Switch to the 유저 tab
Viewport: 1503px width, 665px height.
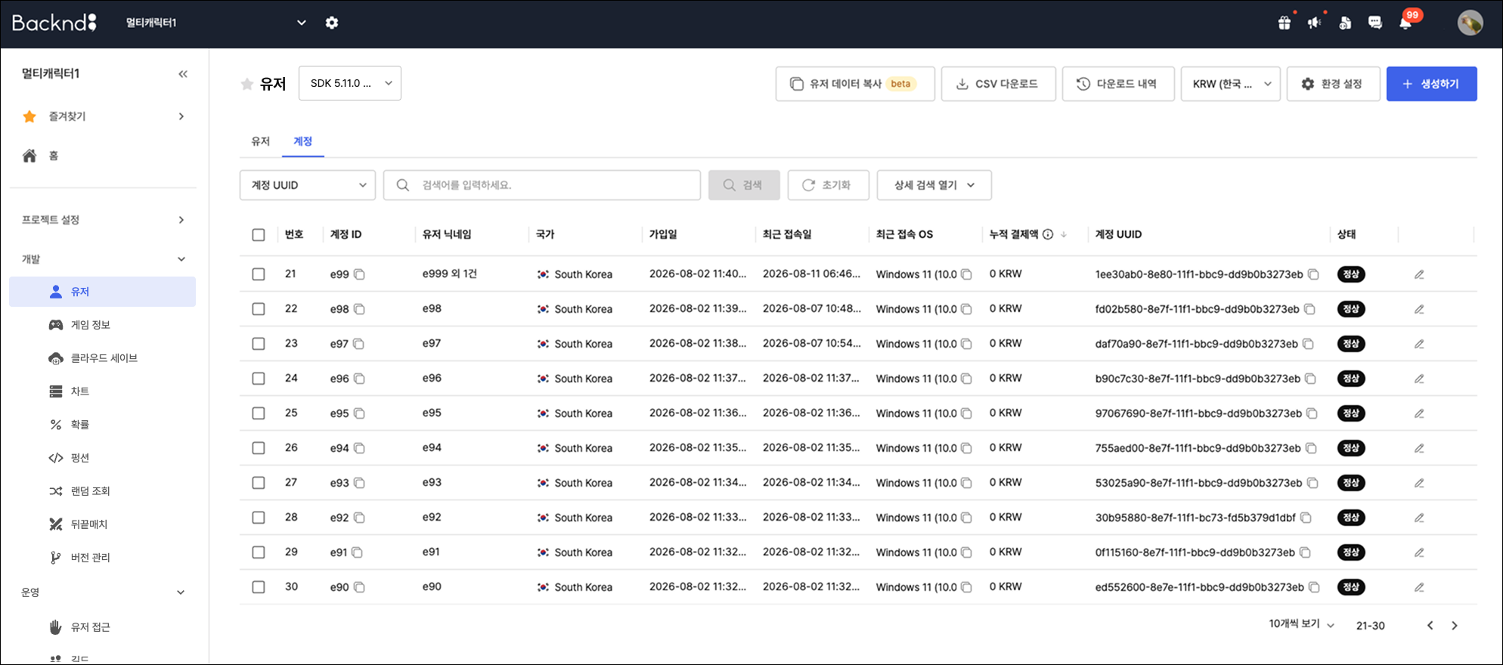pos(261,141)
